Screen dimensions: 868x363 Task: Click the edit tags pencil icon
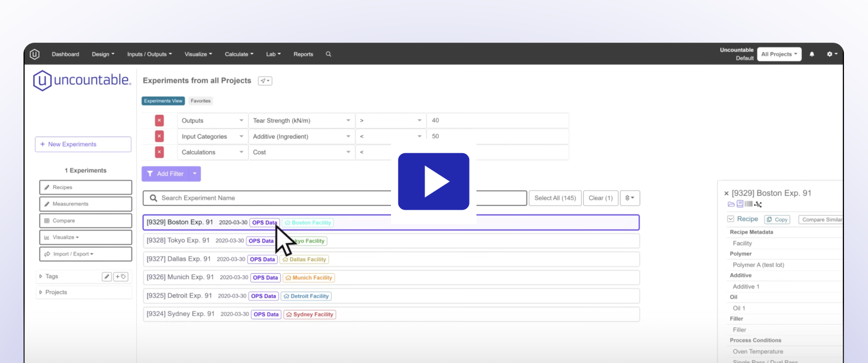tap(107, 277)
